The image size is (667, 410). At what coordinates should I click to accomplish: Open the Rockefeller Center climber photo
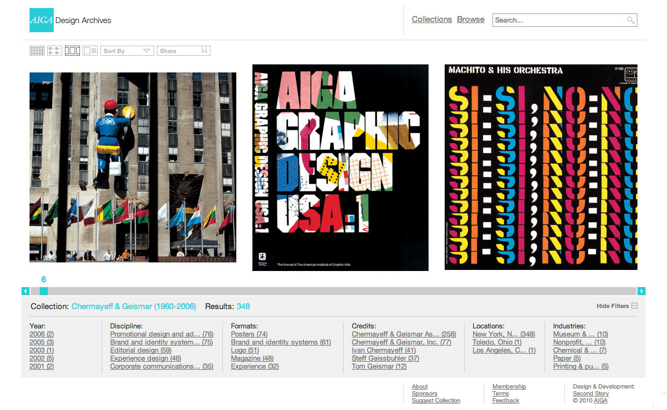click(x=133, y=167)
